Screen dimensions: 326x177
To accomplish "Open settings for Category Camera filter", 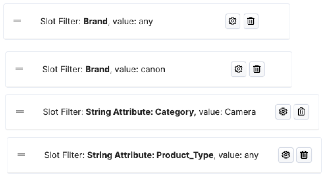I will [x=283, y=112].
